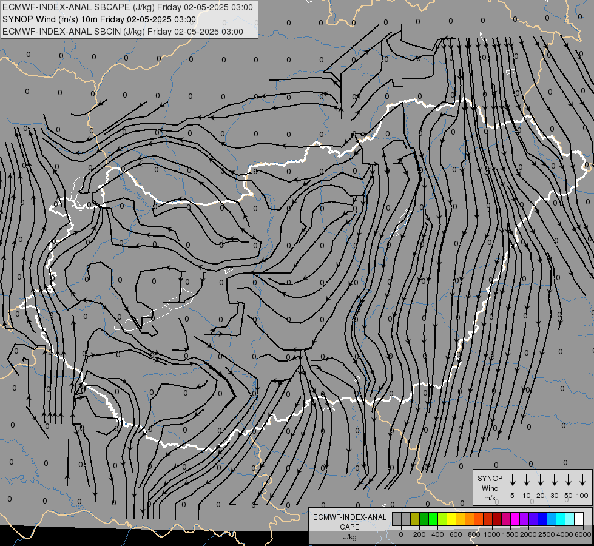Click the 800 tick label on CAPE scale

[x=474, y=534]
